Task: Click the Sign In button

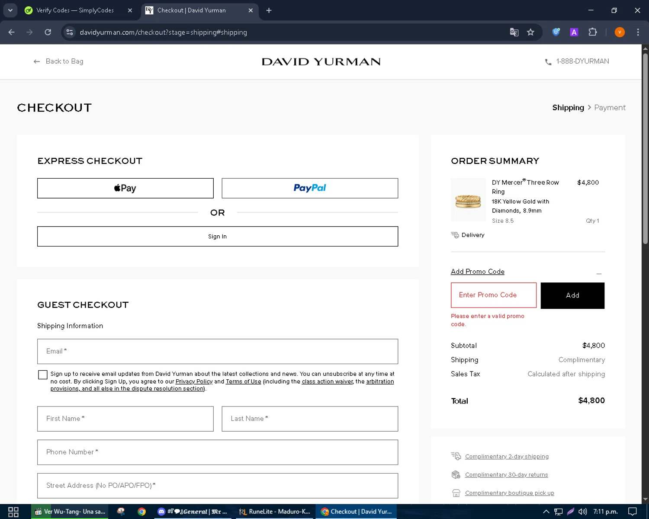Action: 218,237
